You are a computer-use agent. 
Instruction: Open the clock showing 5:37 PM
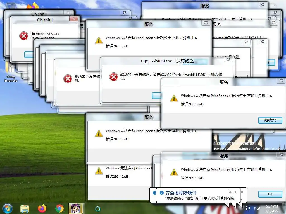tap(272, 209)
